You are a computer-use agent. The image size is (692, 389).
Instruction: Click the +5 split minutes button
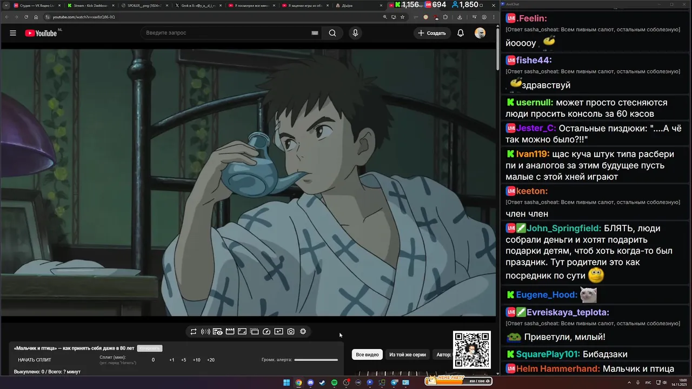pos(184,360)
